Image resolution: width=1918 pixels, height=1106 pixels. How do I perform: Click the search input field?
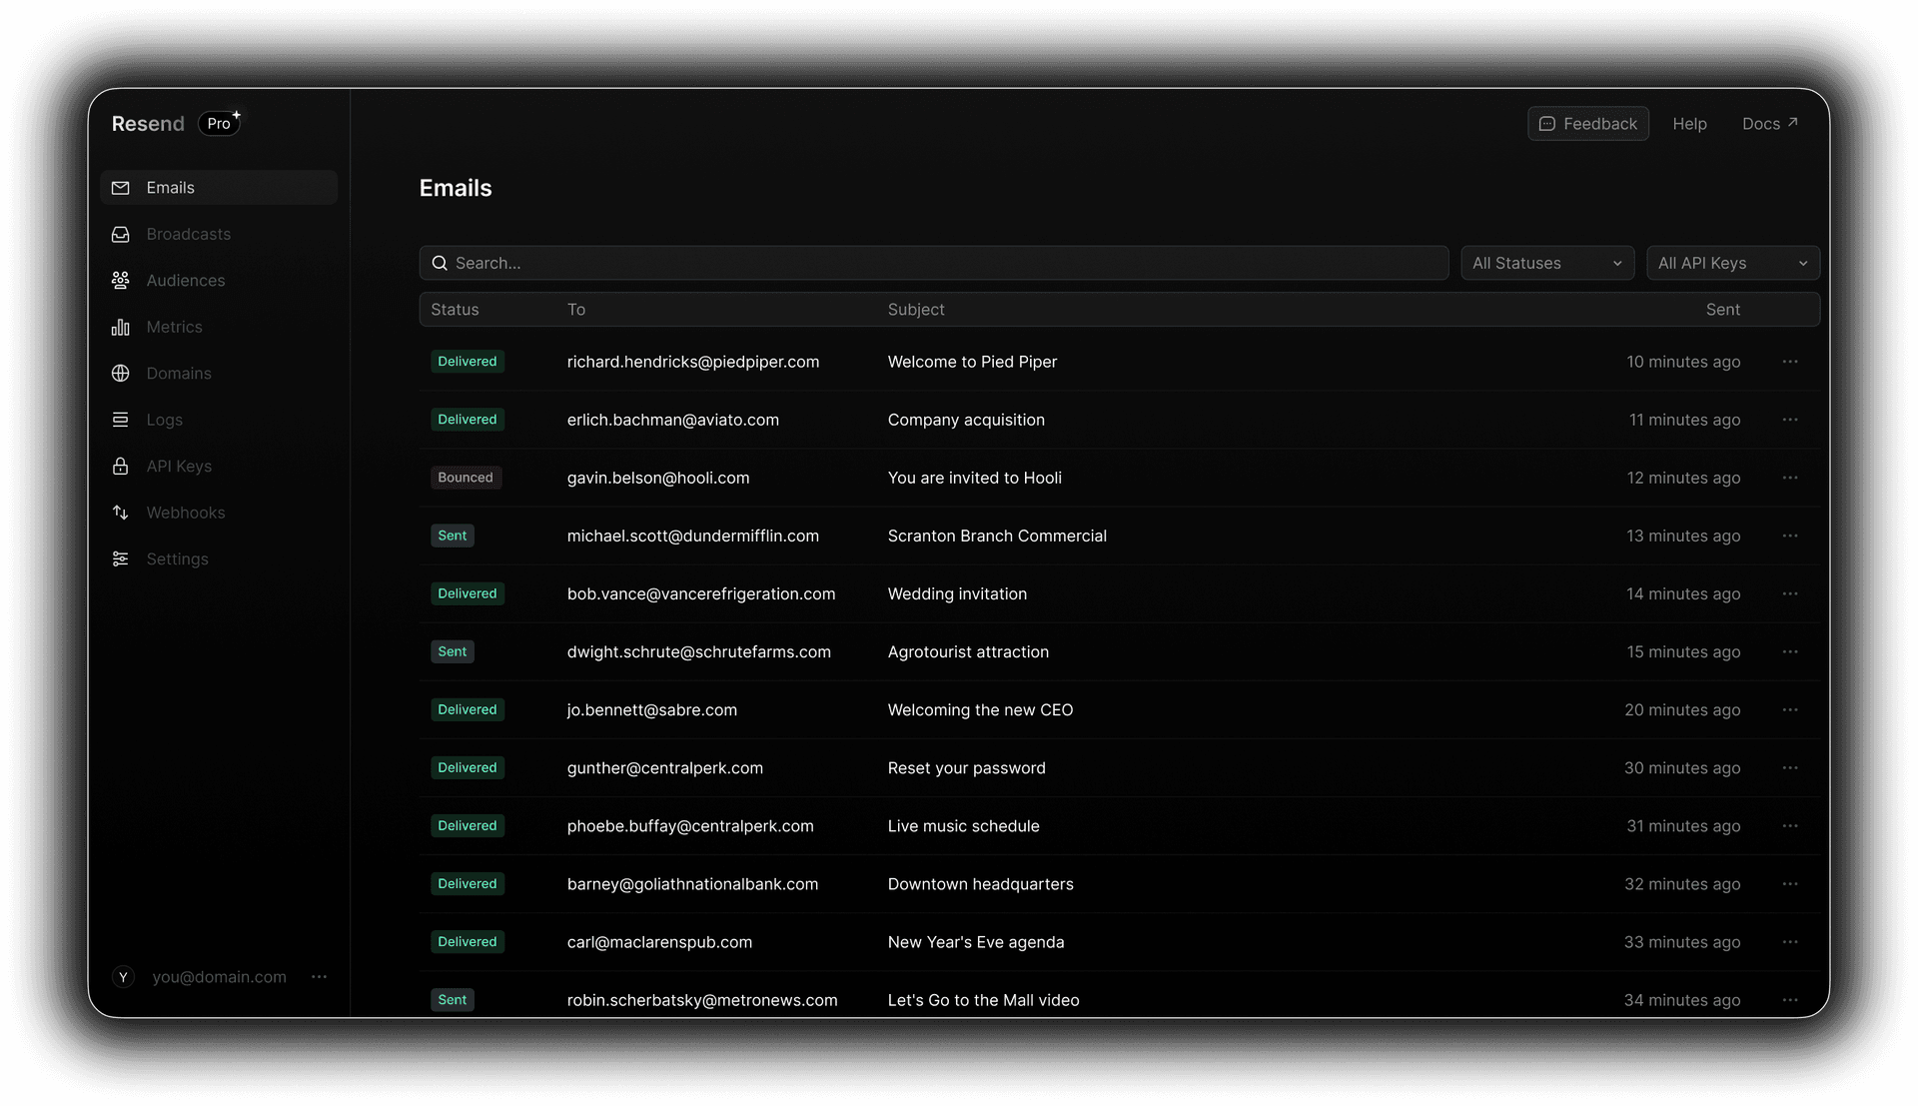[x=934, y=261]
